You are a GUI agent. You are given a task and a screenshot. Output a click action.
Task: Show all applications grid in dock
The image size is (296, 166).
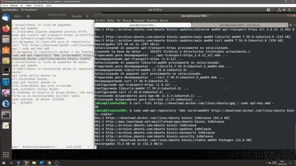coord(6,155)
